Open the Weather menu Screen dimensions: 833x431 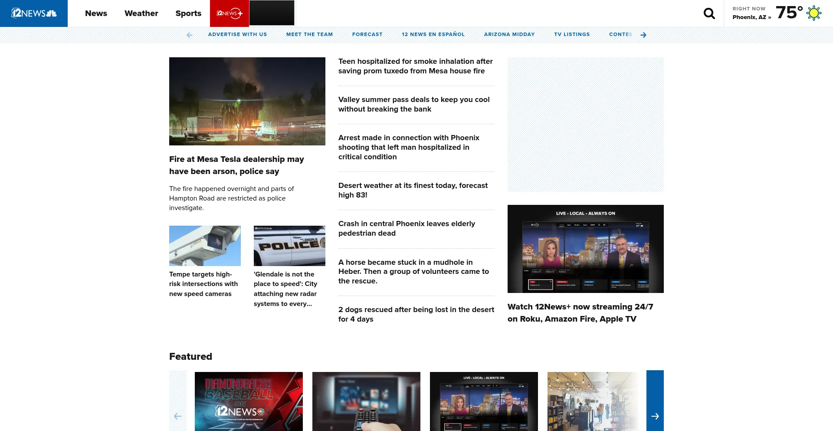(141, 13)
